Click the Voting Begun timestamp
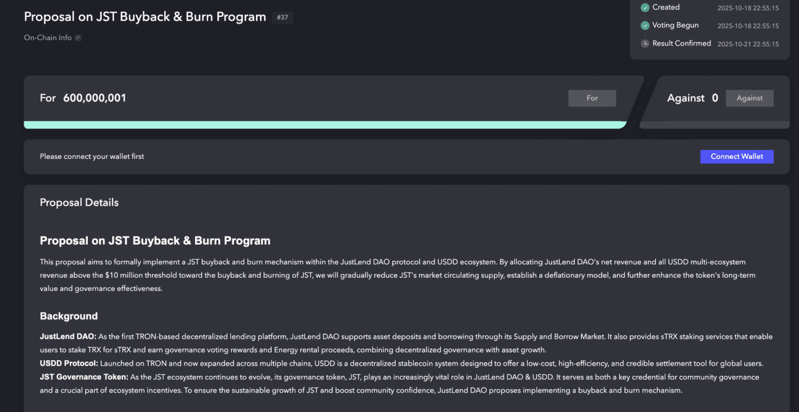The image size is (799, 412). [x=748, y=26]
